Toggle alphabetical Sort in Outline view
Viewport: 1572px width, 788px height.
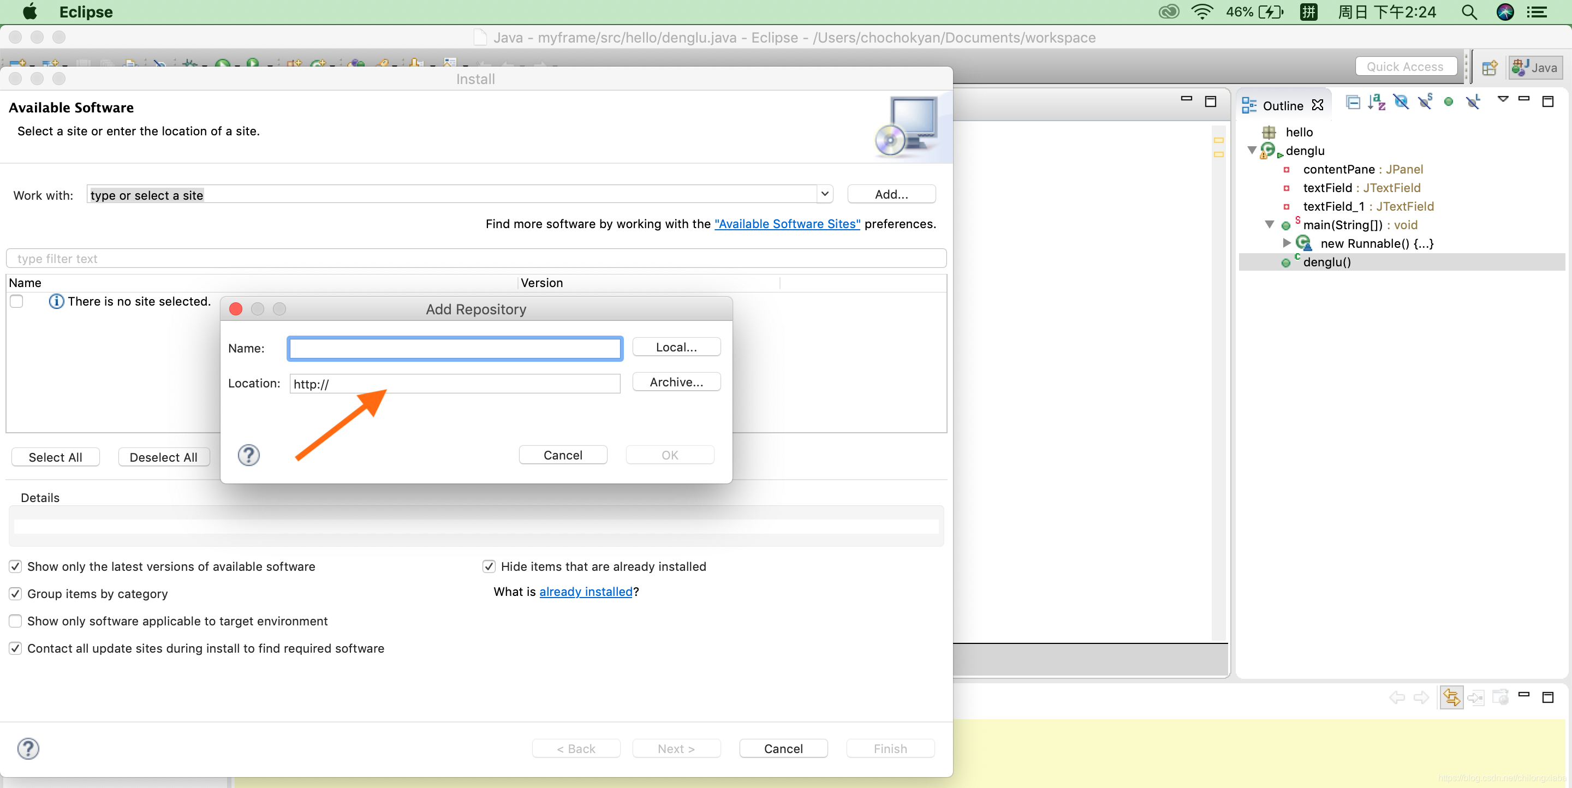tap(1377, 103)
